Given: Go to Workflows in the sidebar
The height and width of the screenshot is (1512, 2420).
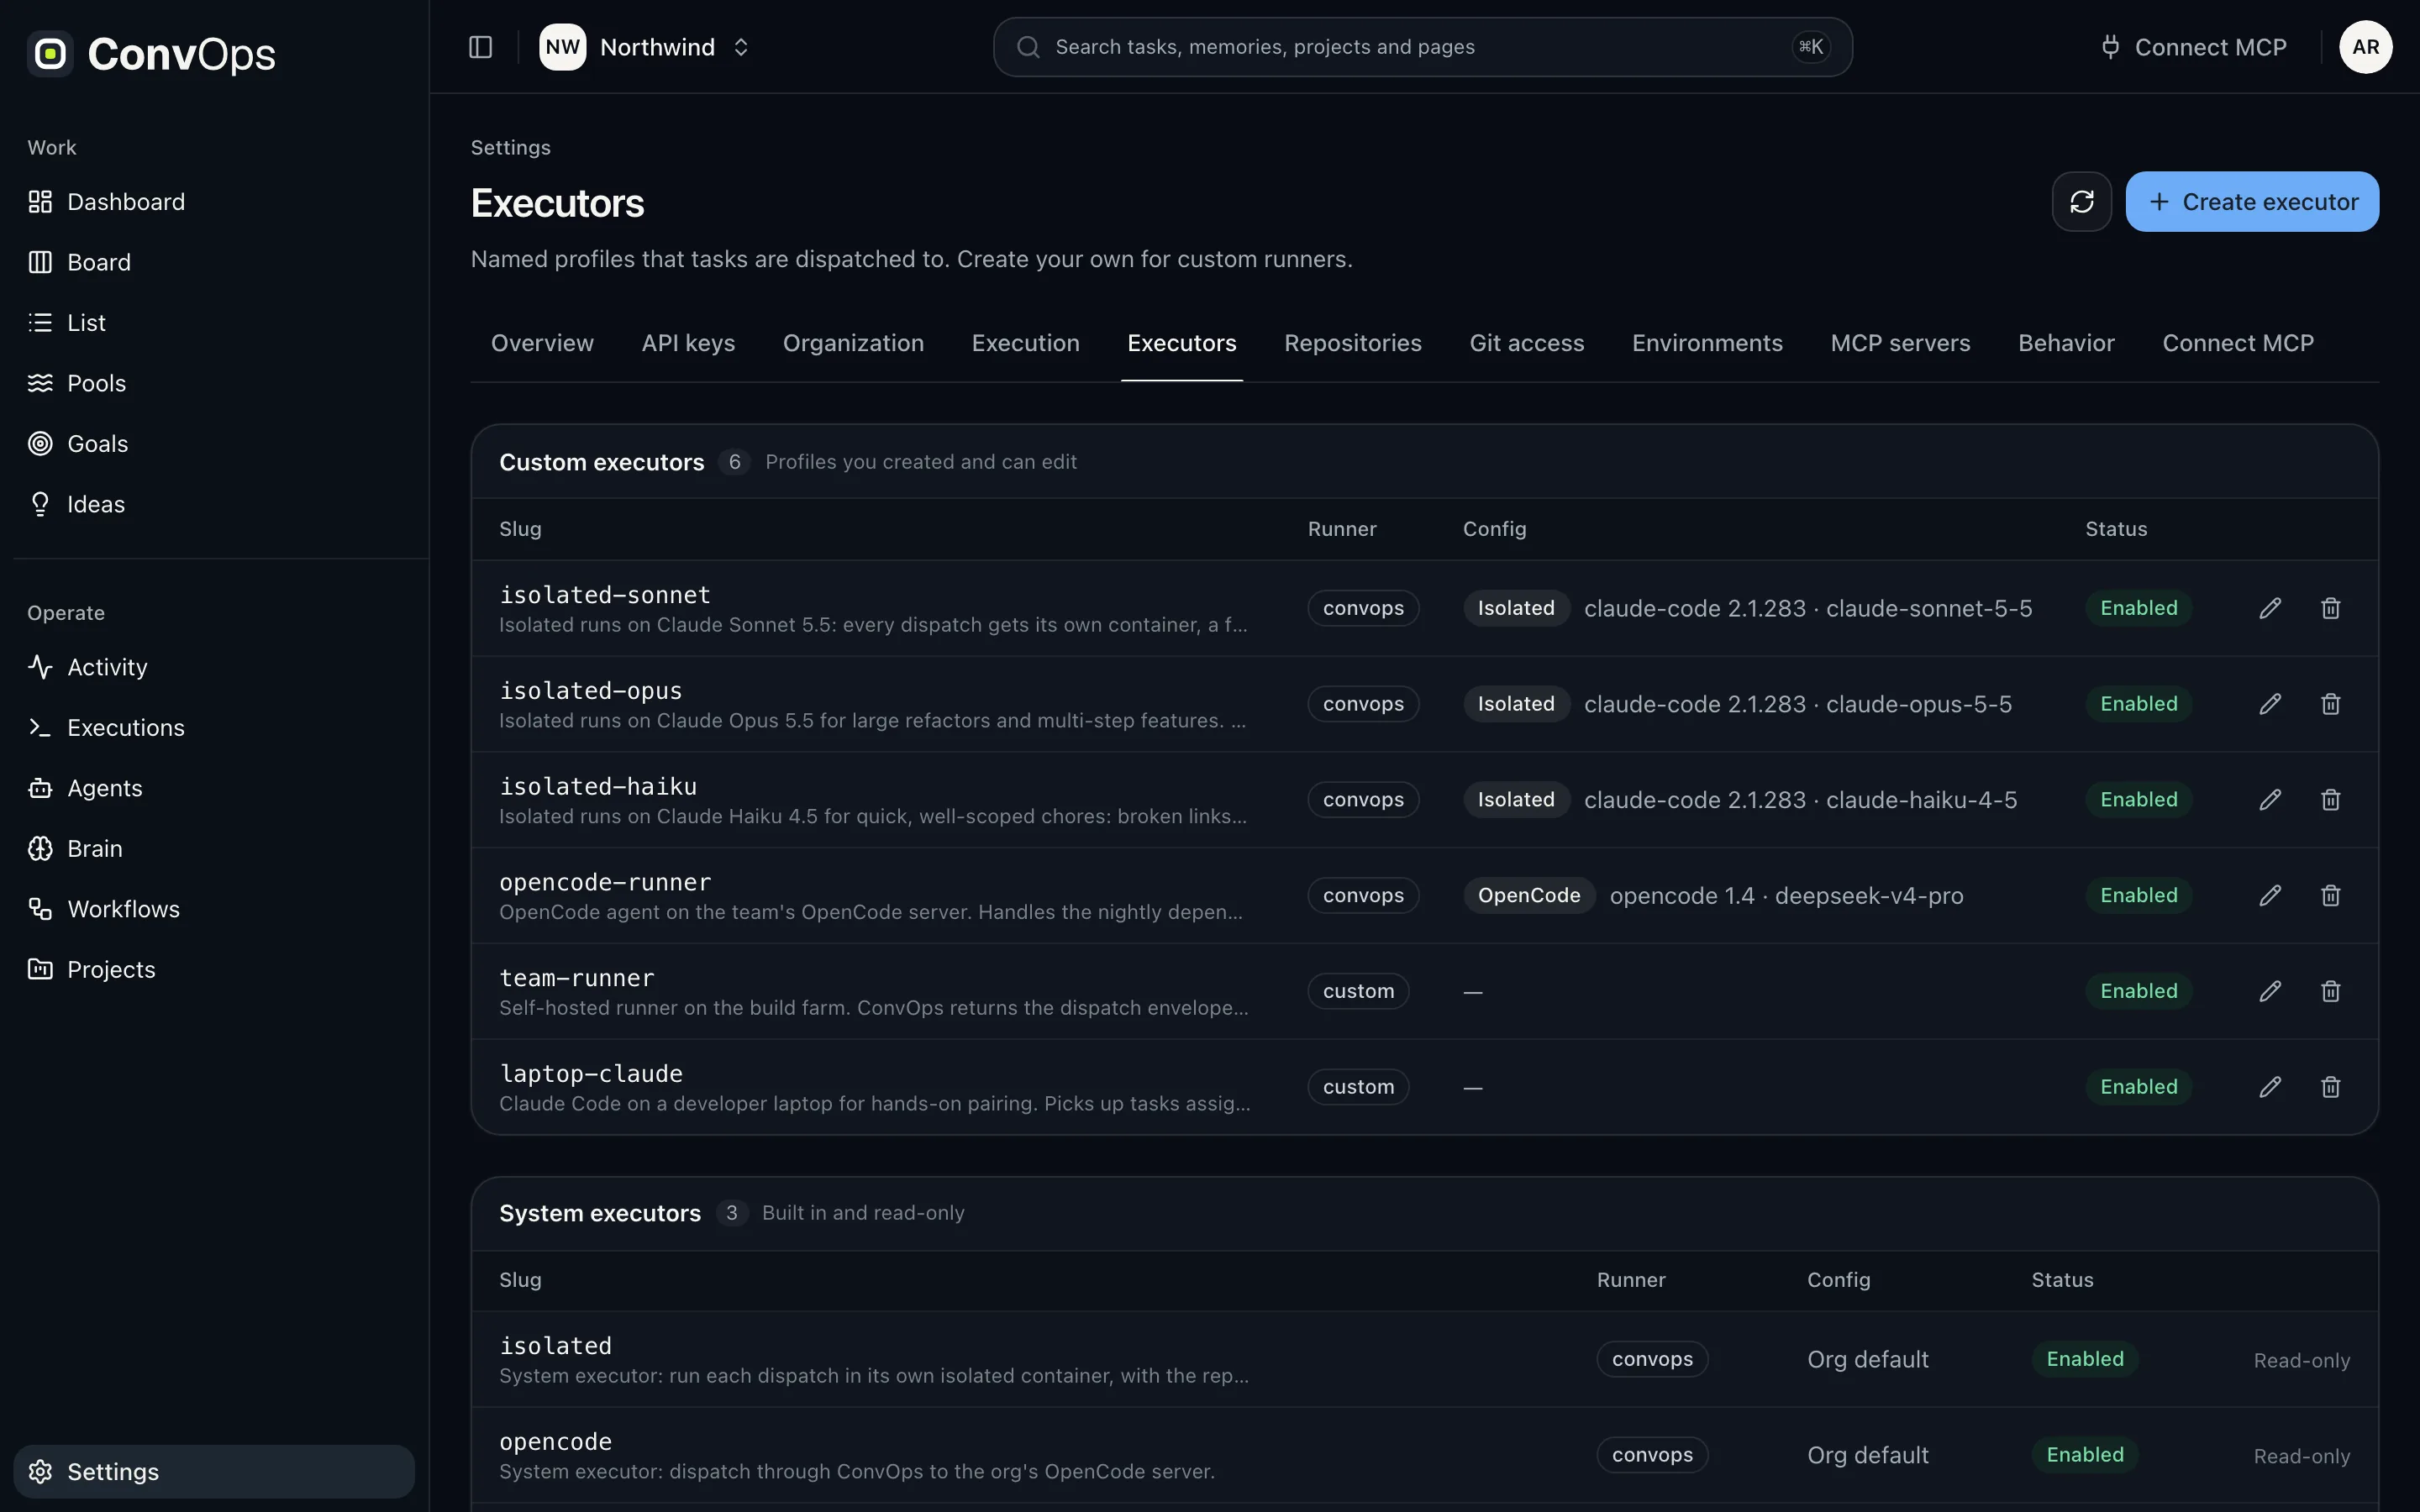Looking at the screenshot, I should (x=214, y=909).
